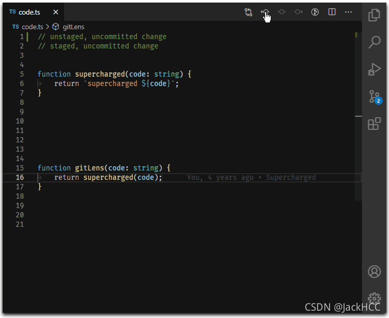The image size is (389, 318).
Task: Click code.ts in the breadcrumb
Action: [x=32, y=27]
